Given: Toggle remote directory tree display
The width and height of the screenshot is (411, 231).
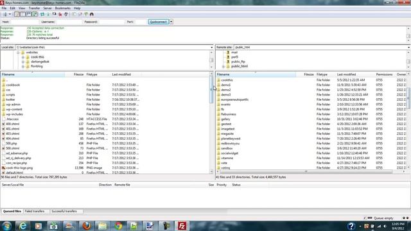Looking at the screenshot, I should click(29, 14).
